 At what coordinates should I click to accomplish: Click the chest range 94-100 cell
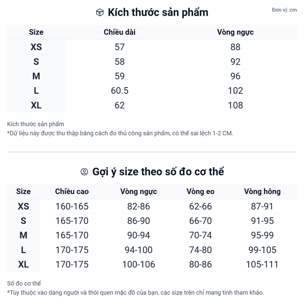(x=138, y=250)
